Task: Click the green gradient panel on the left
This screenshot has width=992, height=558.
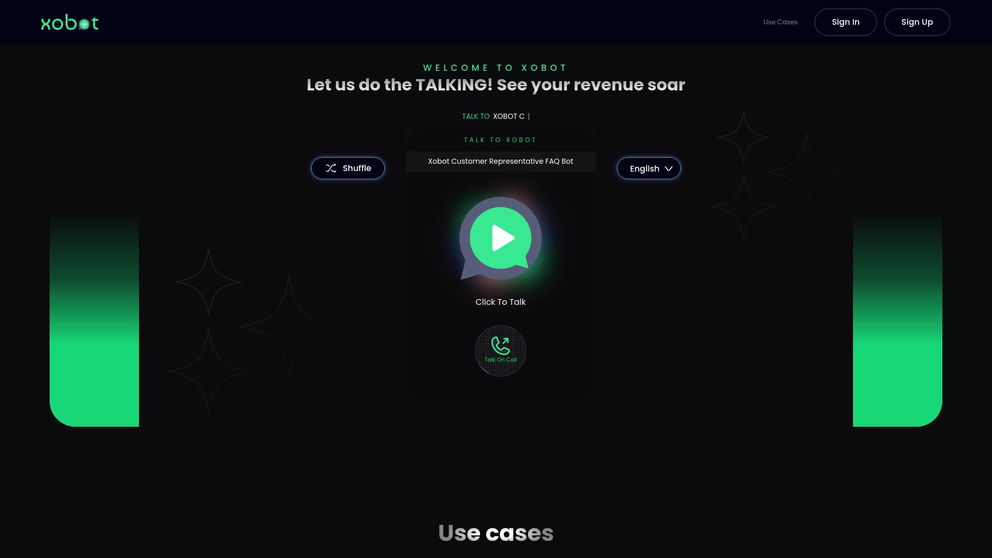Action: (x=94, y=321)
